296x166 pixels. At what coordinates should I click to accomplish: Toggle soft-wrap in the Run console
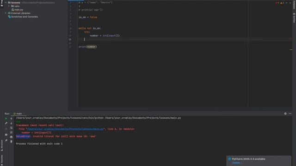(11, 128)
